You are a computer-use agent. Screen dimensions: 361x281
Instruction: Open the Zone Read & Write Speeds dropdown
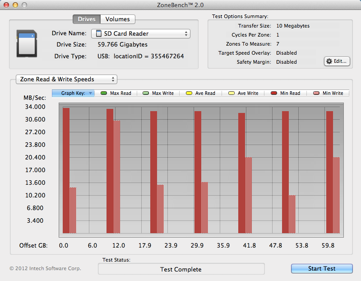tap(66, 79)
